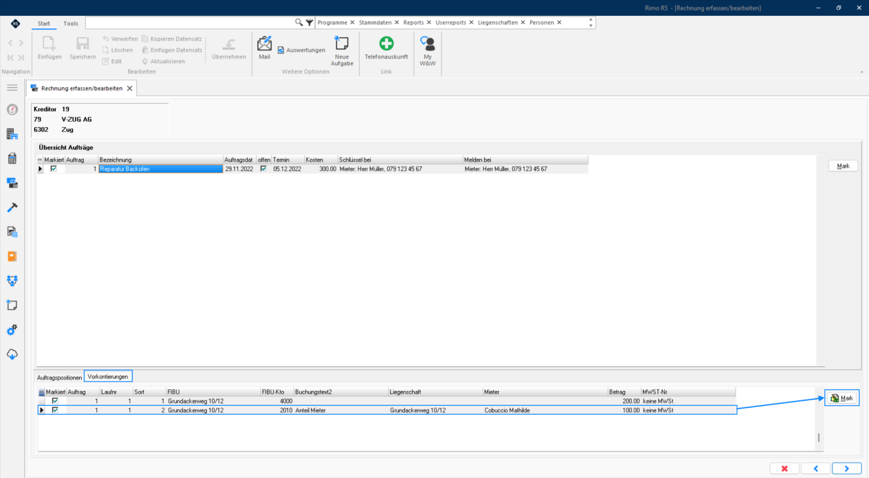Remove the Liegenschaften filter tag

pos(523,23)
